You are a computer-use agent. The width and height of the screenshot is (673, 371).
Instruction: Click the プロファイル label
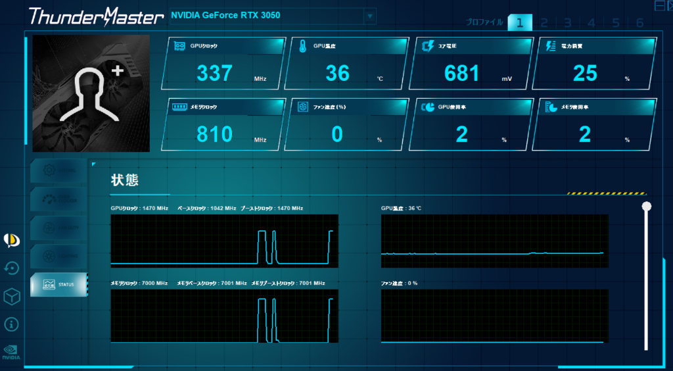484,22
